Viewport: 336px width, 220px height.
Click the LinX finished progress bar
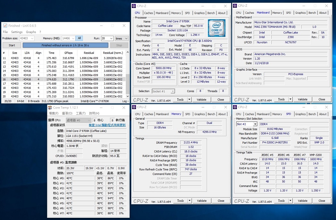pos(65,45)
